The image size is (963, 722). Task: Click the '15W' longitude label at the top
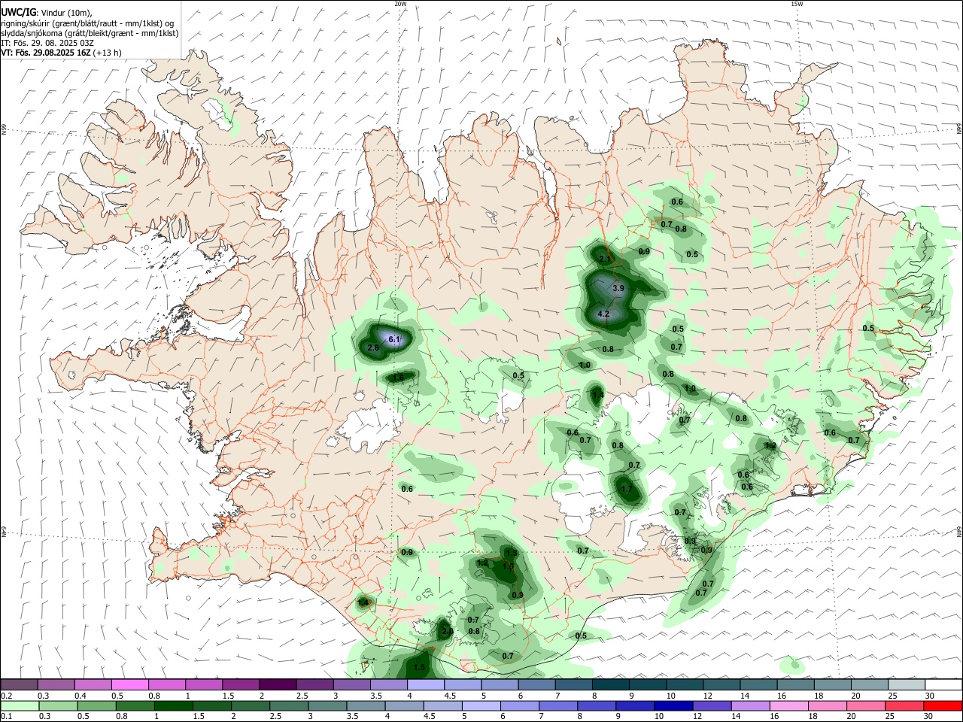[797, 4]
